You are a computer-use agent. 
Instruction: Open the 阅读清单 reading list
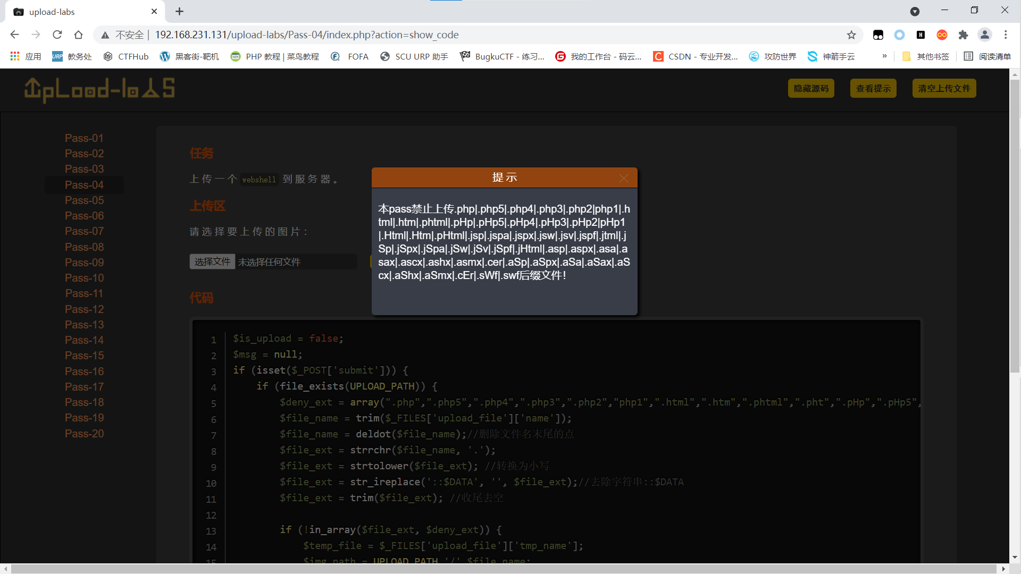click(x=987, y=56)
